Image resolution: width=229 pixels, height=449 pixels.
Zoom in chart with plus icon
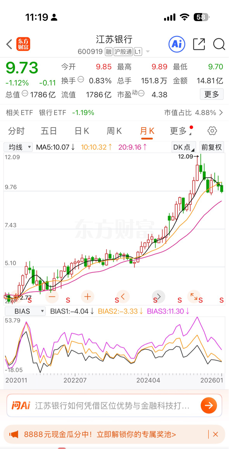88,297
